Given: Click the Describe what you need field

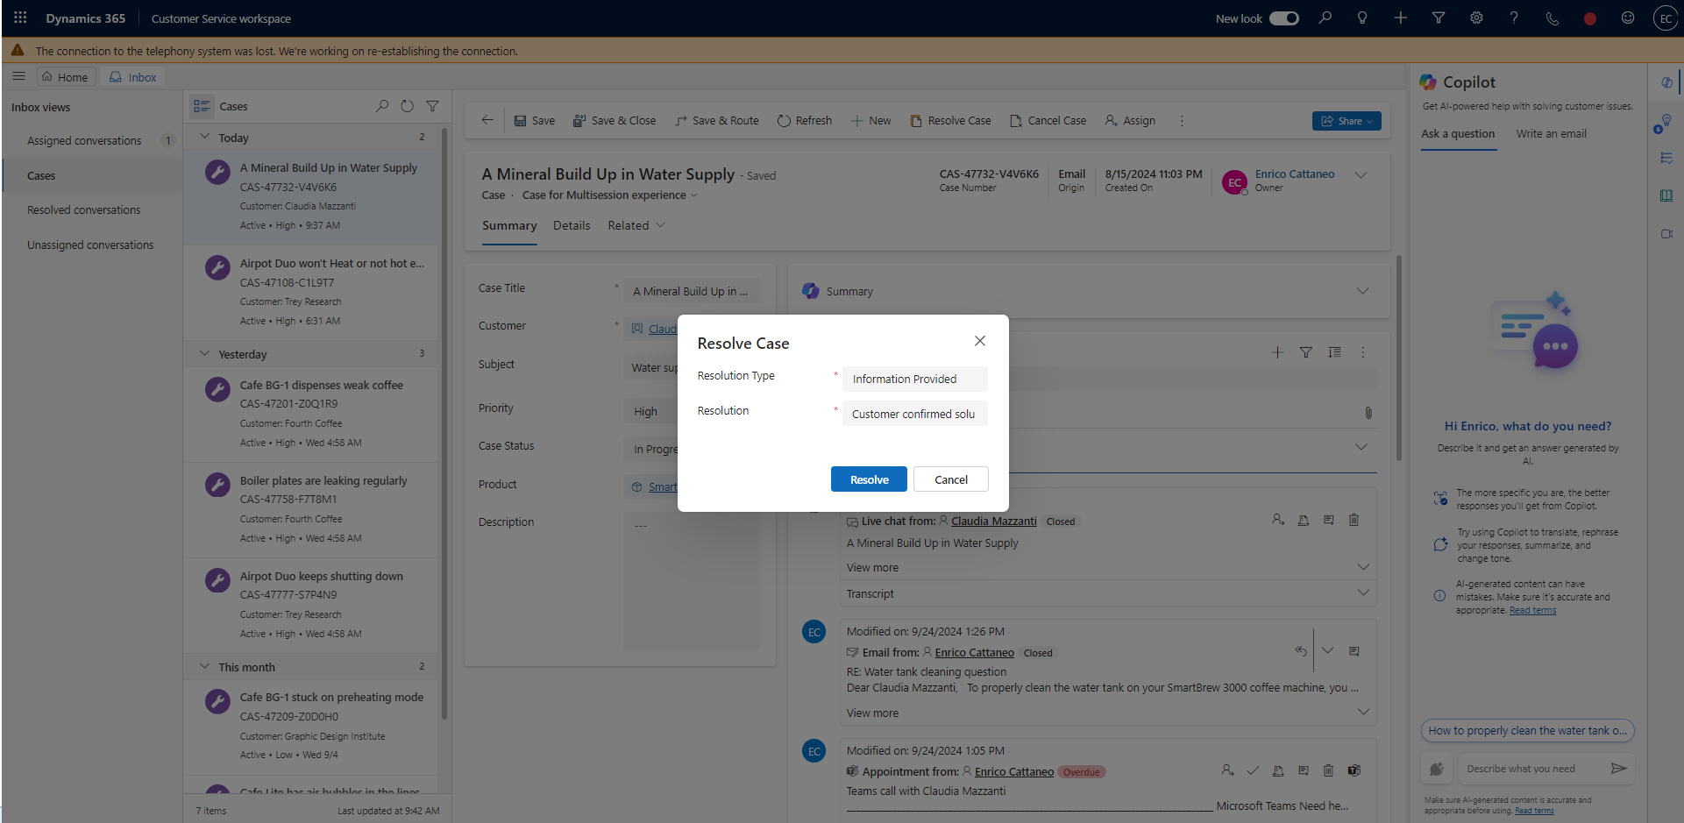Looking at the screenshot, I should (x=1534, y=769).
